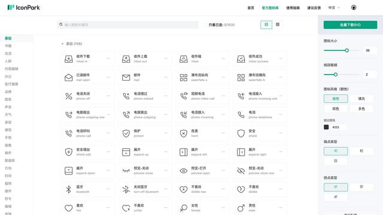The image size is (383, 215).
Task: Switch to grid card view
Action: click(266, 24)
